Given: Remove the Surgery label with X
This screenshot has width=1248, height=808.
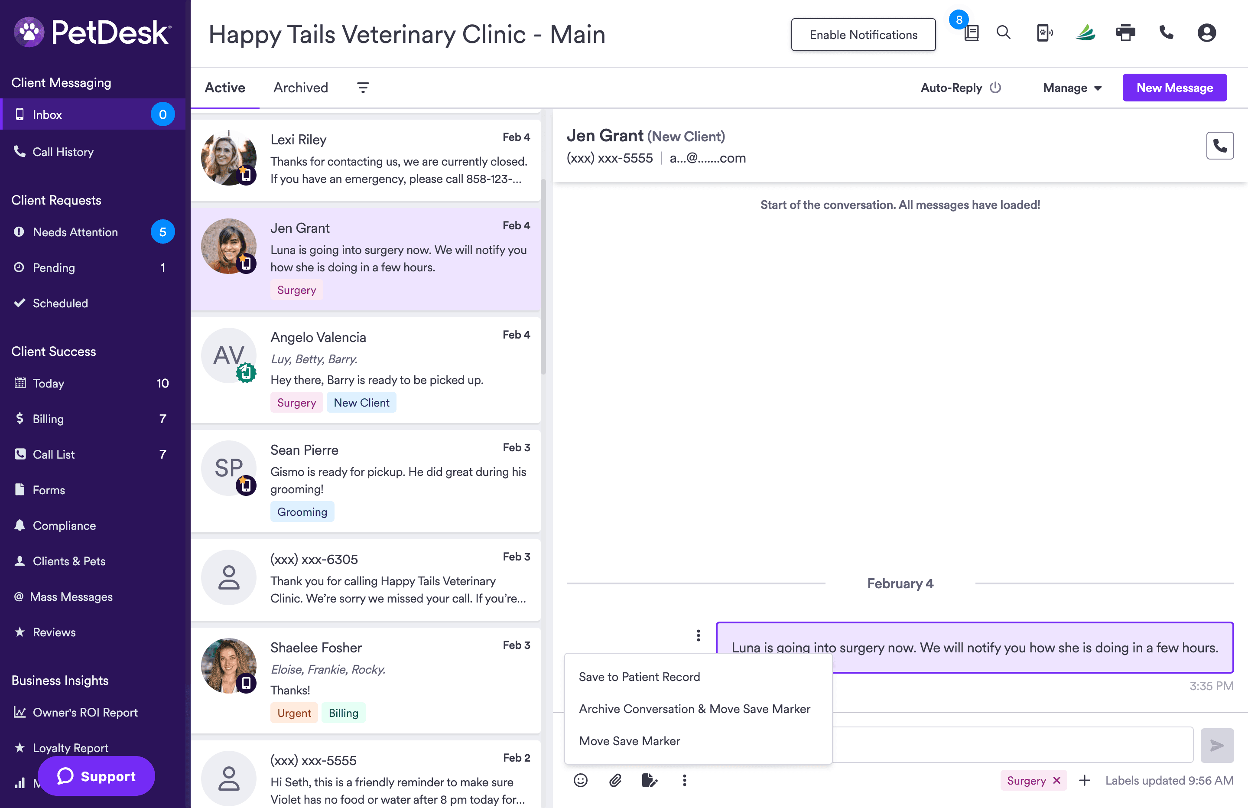Looking at the screenshot, I should coord(1057,780).
